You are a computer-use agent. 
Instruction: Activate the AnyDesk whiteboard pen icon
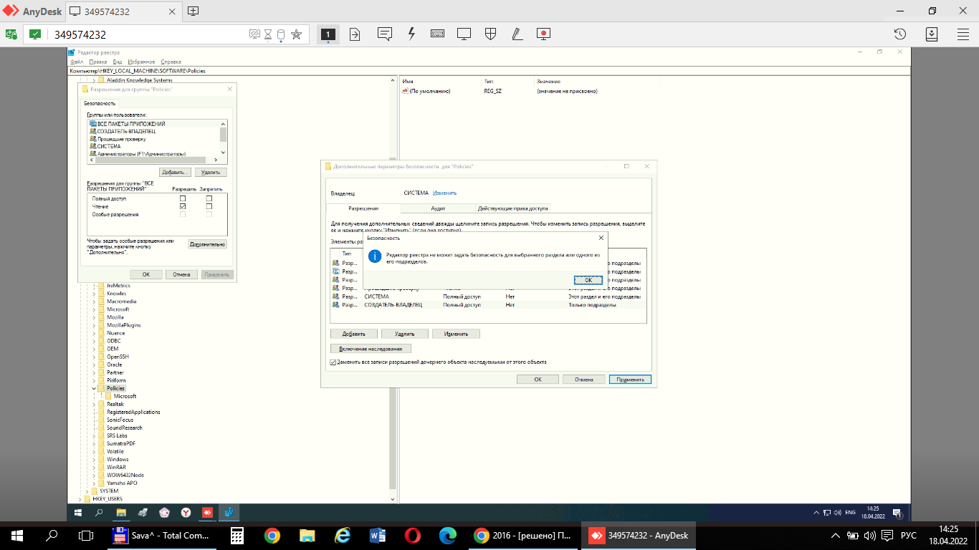(517, 34)
